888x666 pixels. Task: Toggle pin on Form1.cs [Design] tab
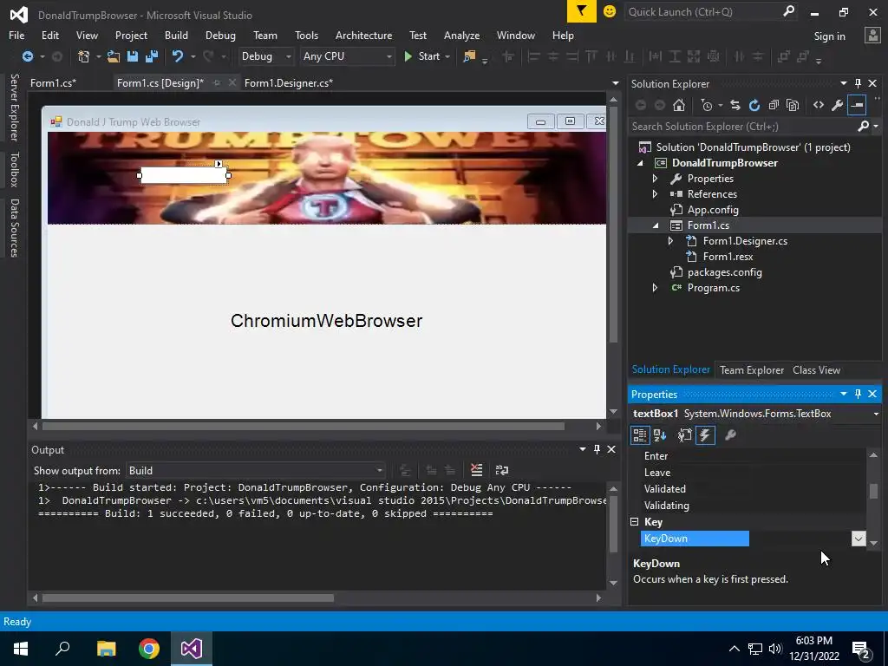coord(216,82)
